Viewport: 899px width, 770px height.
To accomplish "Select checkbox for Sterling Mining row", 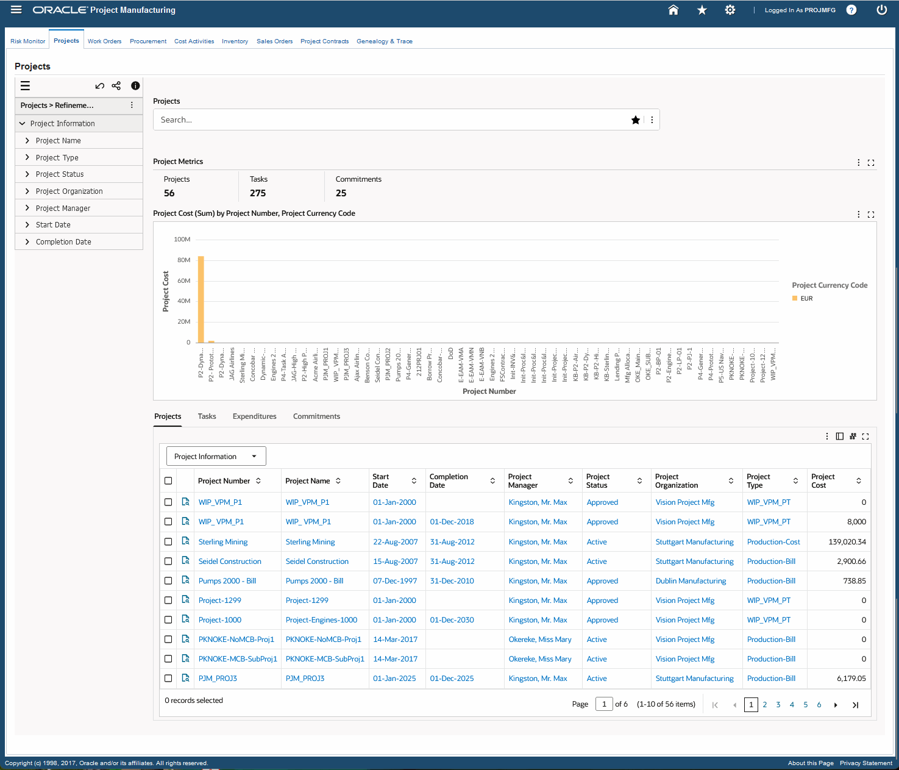I will point(168,541).
